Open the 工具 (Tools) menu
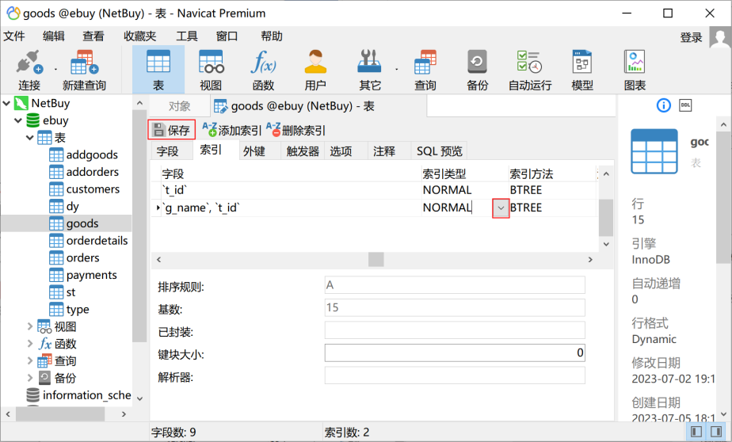The image size is (732, 442). click(187, 36)
